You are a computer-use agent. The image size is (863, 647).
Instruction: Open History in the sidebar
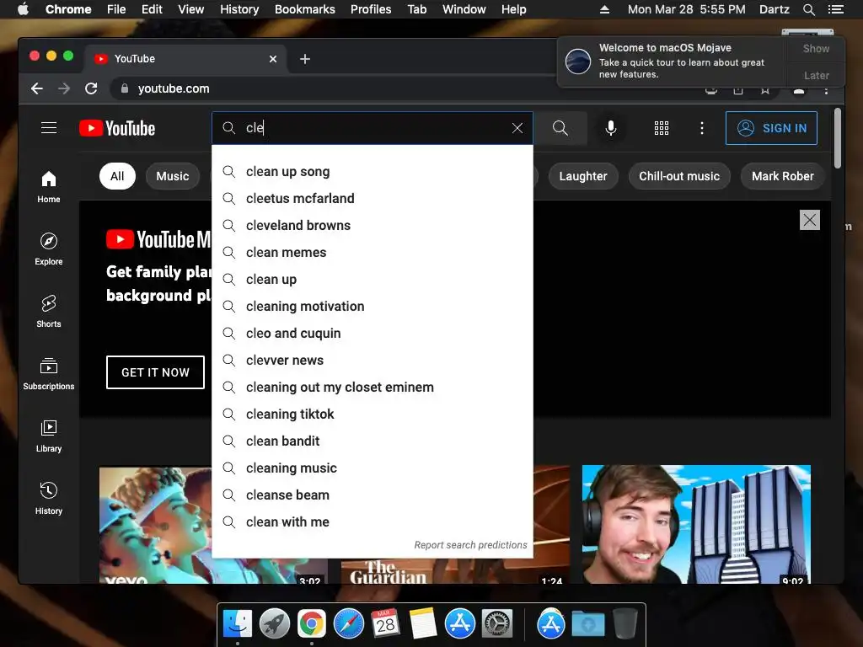point(49,499)
